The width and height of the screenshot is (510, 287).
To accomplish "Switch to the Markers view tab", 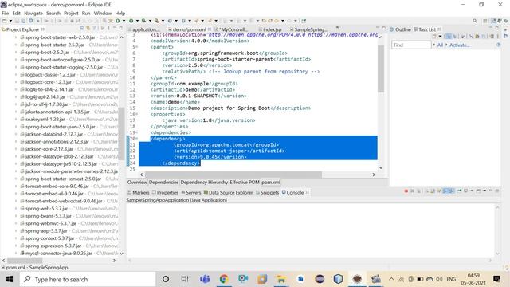I will (138, 192).
